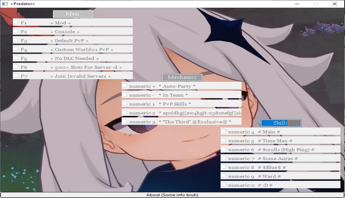Enable F7 Join Invalid Servers checkbox

[16, 75]
